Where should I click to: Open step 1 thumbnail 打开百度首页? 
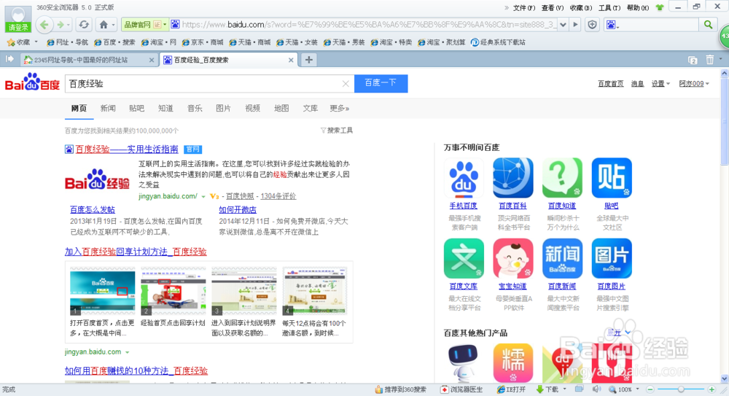[x=102, y=291]
